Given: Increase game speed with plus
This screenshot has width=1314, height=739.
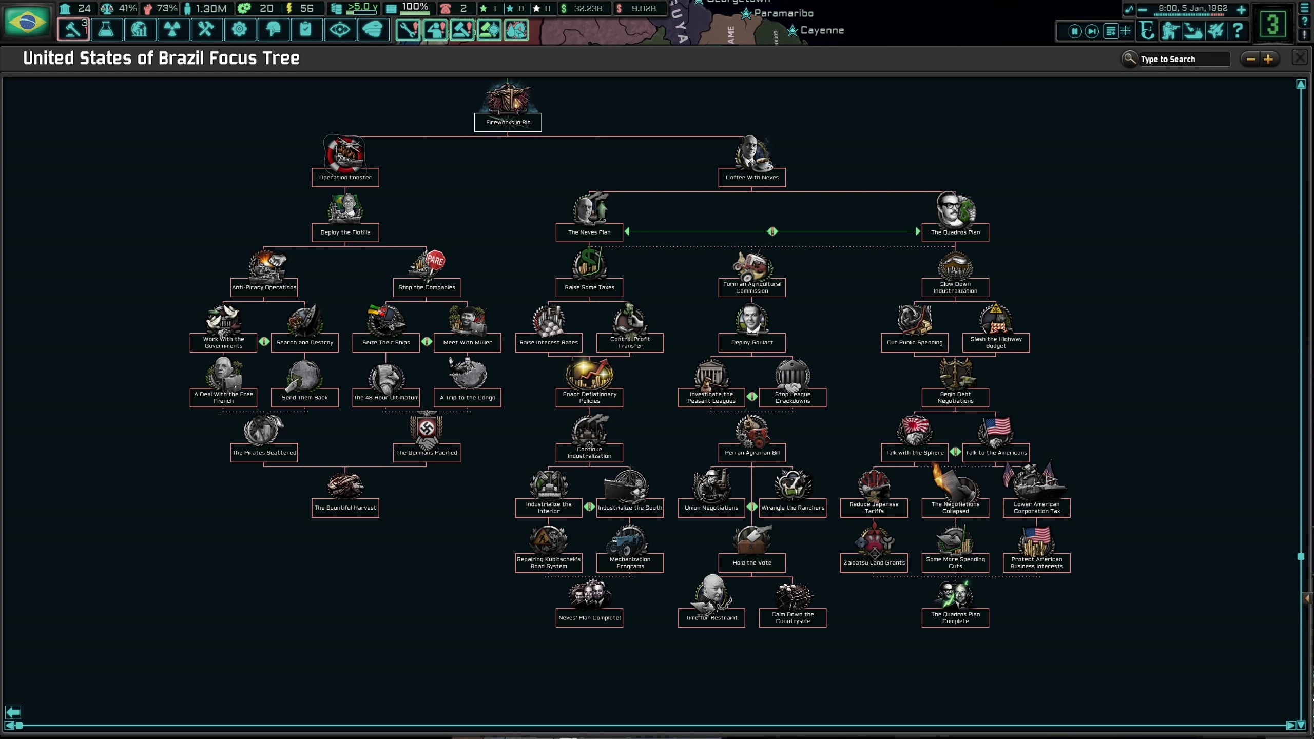Looking at the screenshot, I should point(1241,9).
